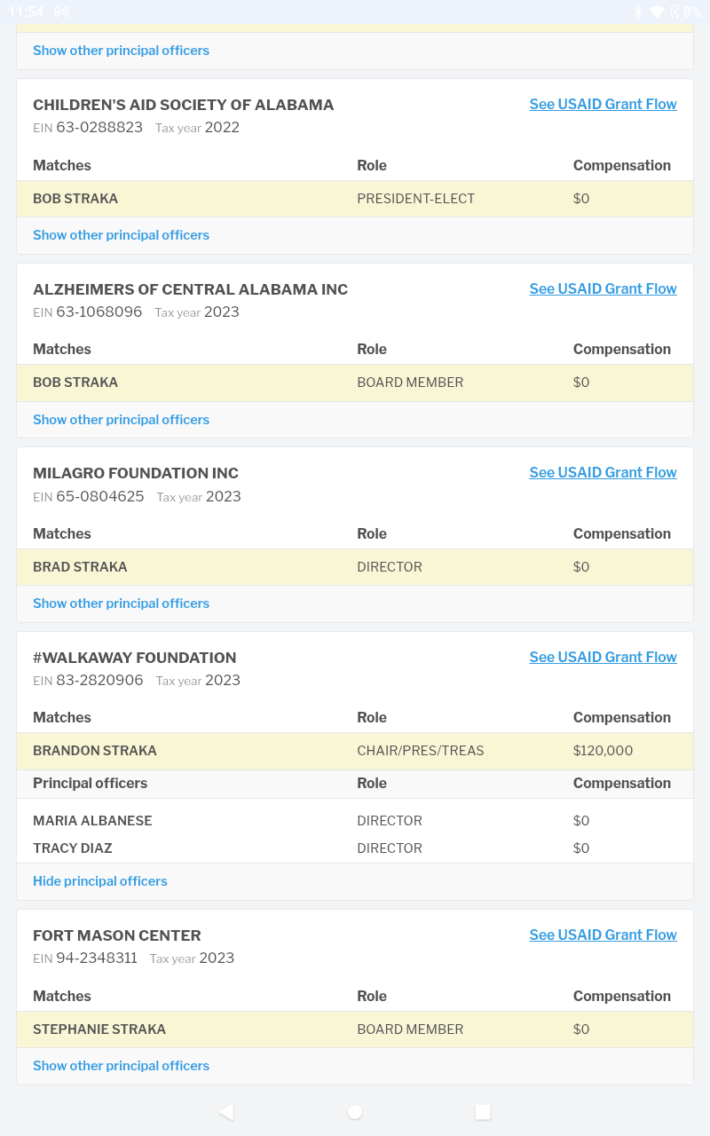Viewport: 710px width, 1136px height.
Task: Show other principal officers for Alzheimers of Central Alabama
Action: pos(121,420)
